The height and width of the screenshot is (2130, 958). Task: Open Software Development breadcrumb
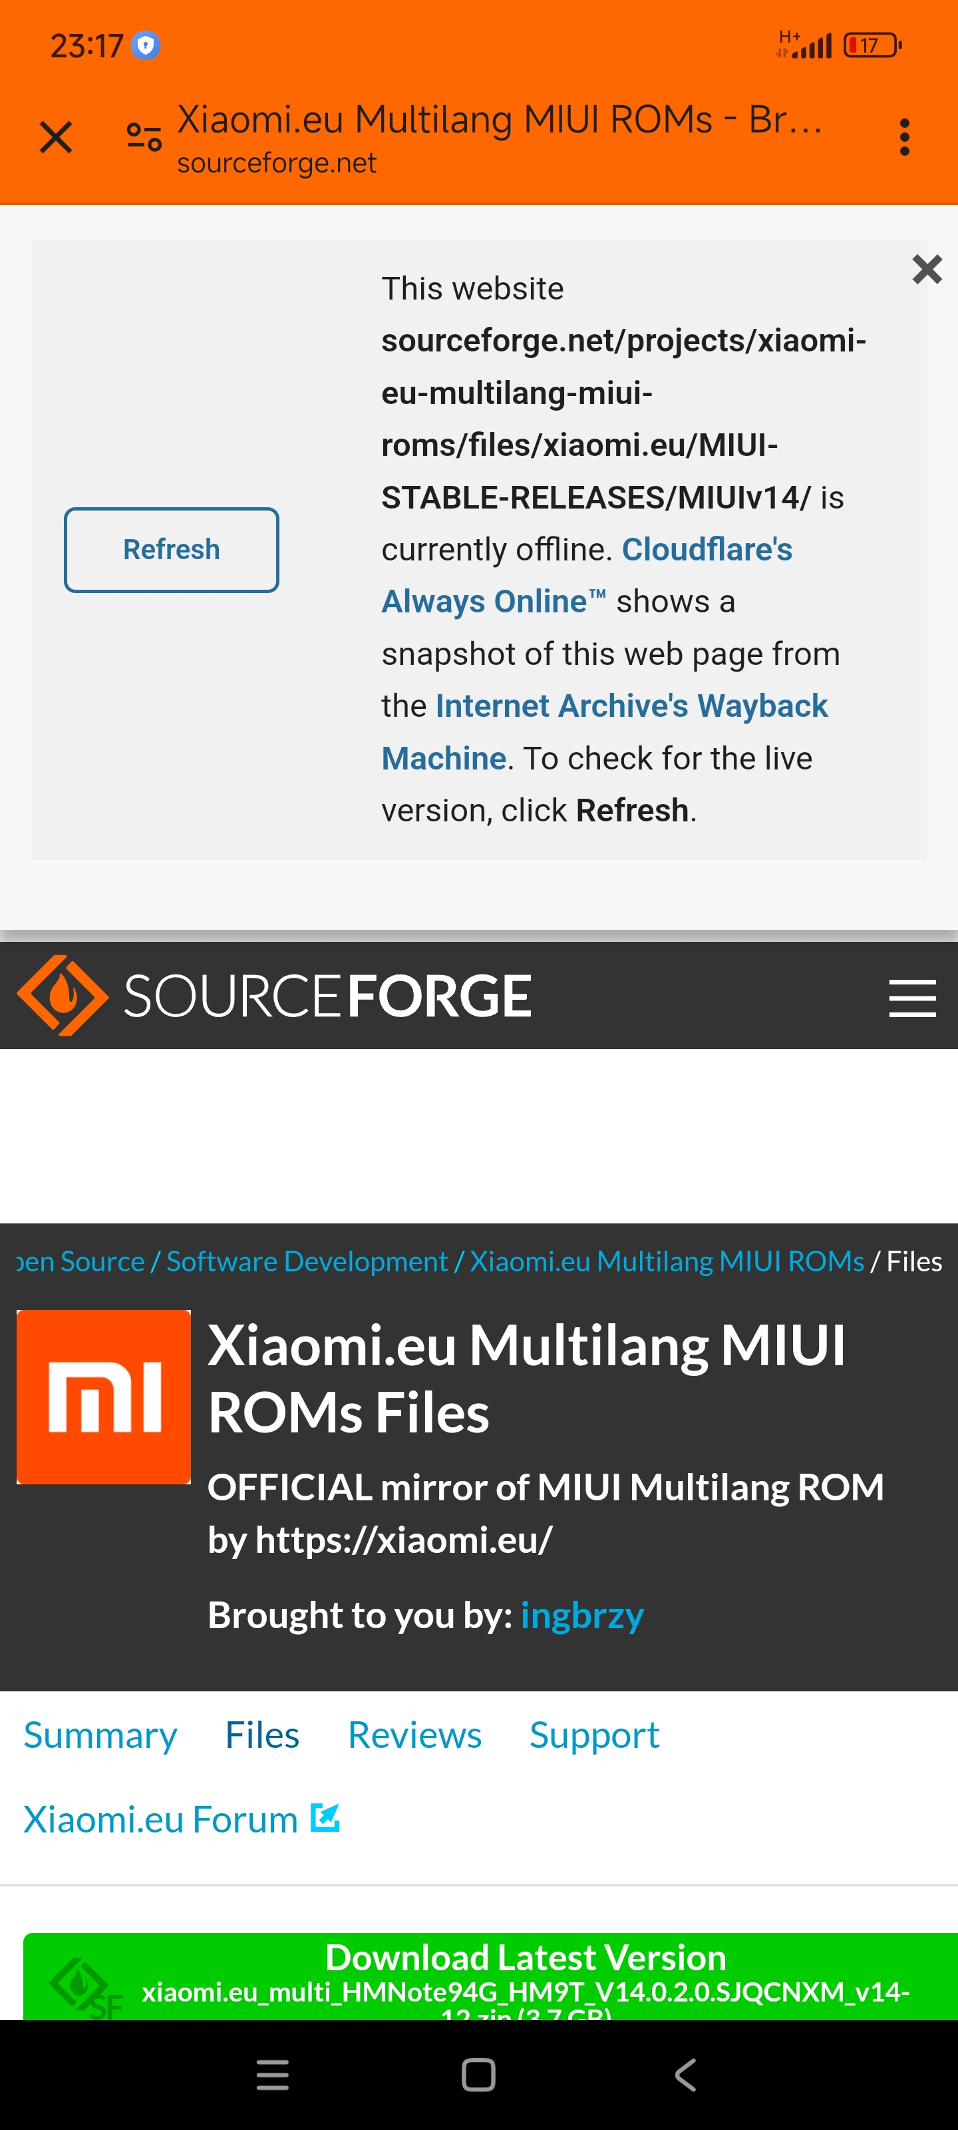[x=307, y=1261]
